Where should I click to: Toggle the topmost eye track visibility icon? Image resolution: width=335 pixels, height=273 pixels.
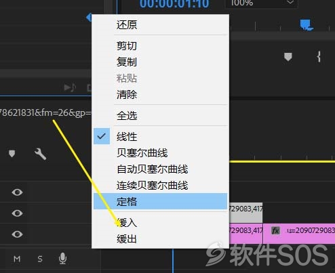coord(17,192)
